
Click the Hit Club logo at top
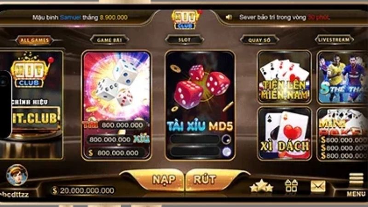[185, 20]
